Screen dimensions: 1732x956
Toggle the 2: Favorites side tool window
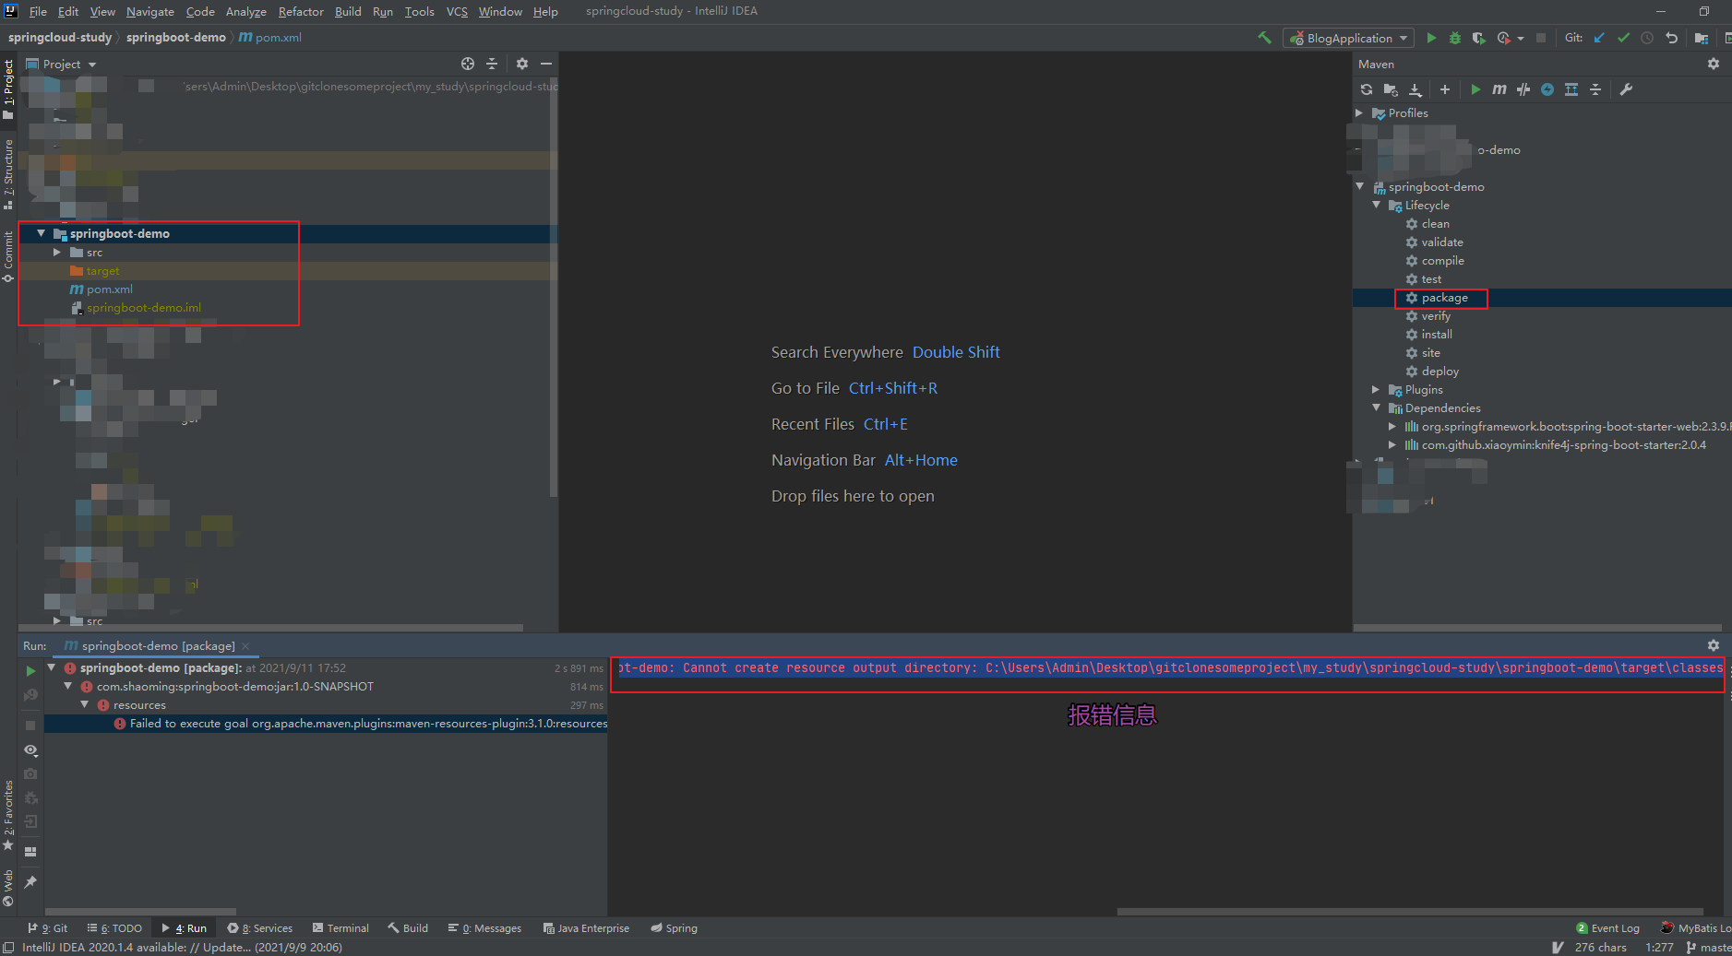(x=8, y=815)
